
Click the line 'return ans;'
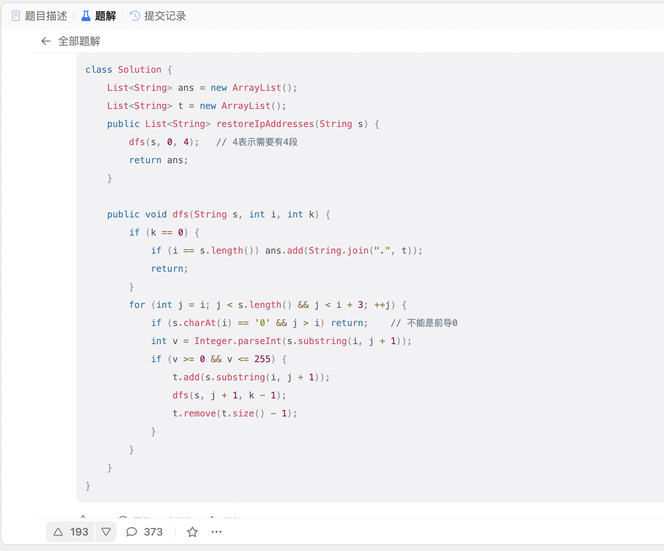tap(158, 160)
